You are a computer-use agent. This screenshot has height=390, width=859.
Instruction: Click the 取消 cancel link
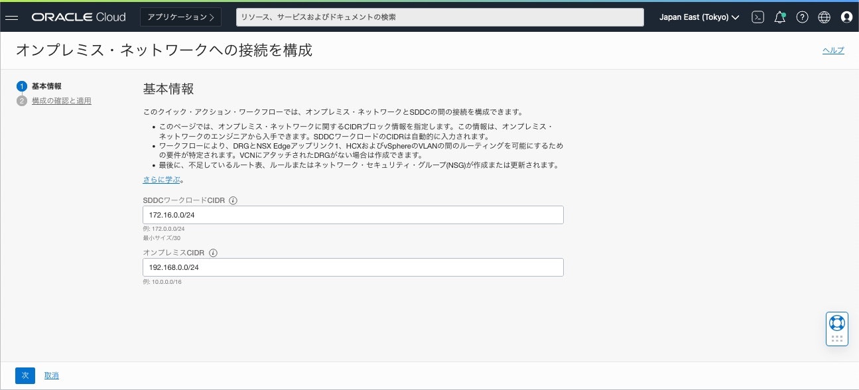point(52,376)
